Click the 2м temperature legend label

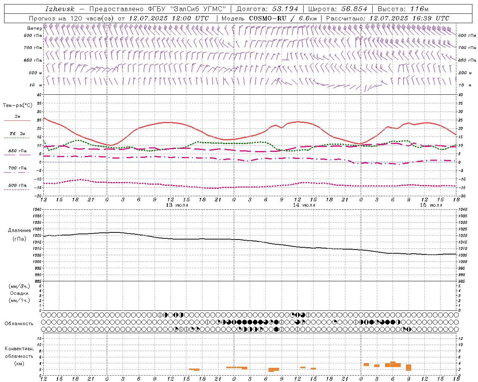point(18,117)
